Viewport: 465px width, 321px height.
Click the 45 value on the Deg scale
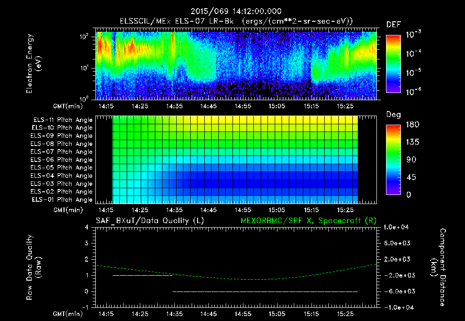[411, 177]
